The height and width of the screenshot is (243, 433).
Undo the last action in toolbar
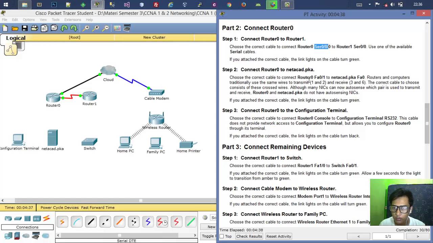coord(64,28)
